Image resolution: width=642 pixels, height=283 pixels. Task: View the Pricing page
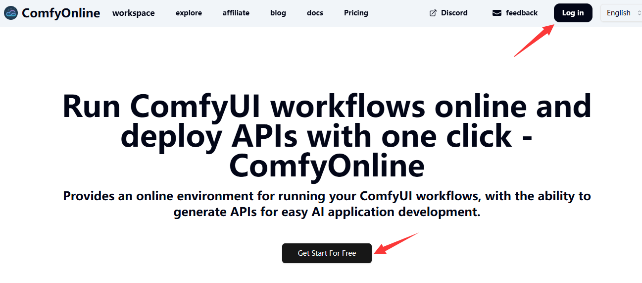click(x=356, y=13)
